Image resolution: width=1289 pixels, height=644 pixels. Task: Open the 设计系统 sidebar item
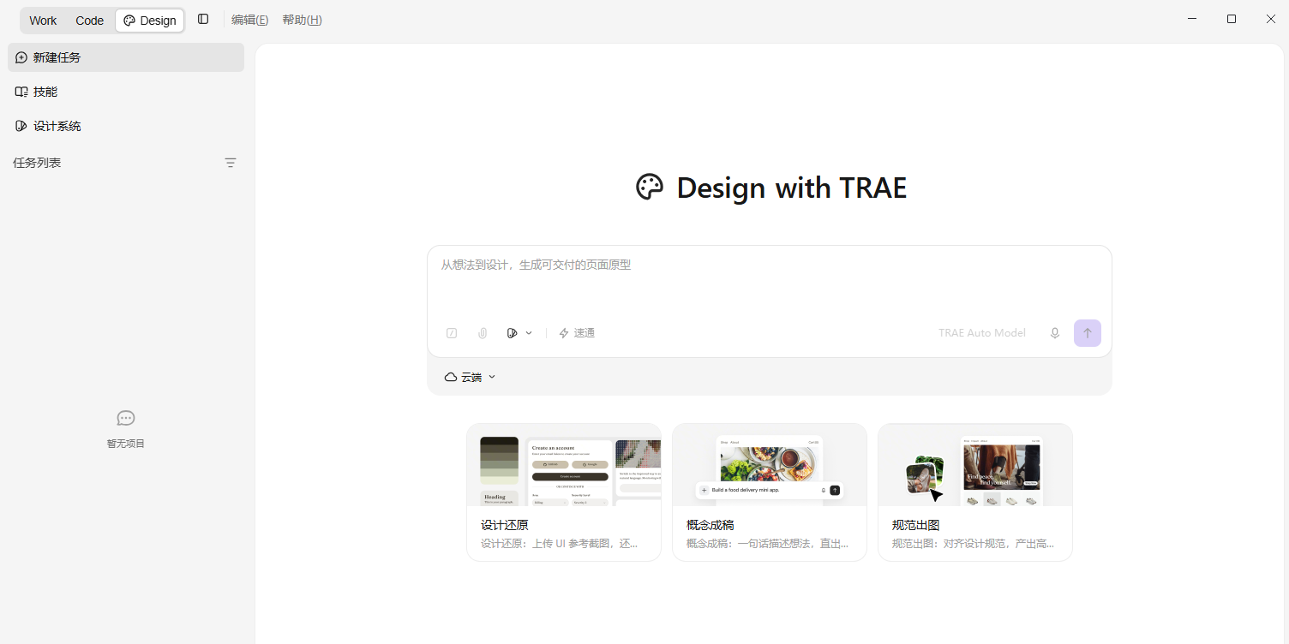(x=126, y=126)
